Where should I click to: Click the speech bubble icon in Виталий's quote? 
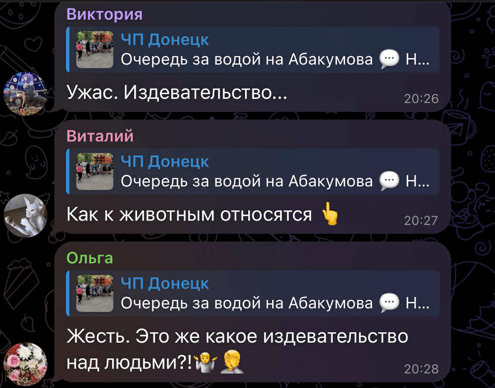(389, 182)
